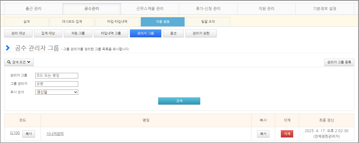Collapse the 검색 조건 search panel
The width and height of the screenshot is (359, 143).
[19, 62]
